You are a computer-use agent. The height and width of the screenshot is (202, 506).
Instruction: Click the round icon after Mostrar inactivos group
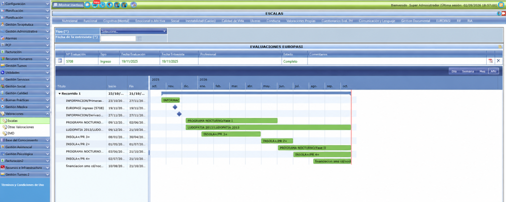[x=133, y=5]
